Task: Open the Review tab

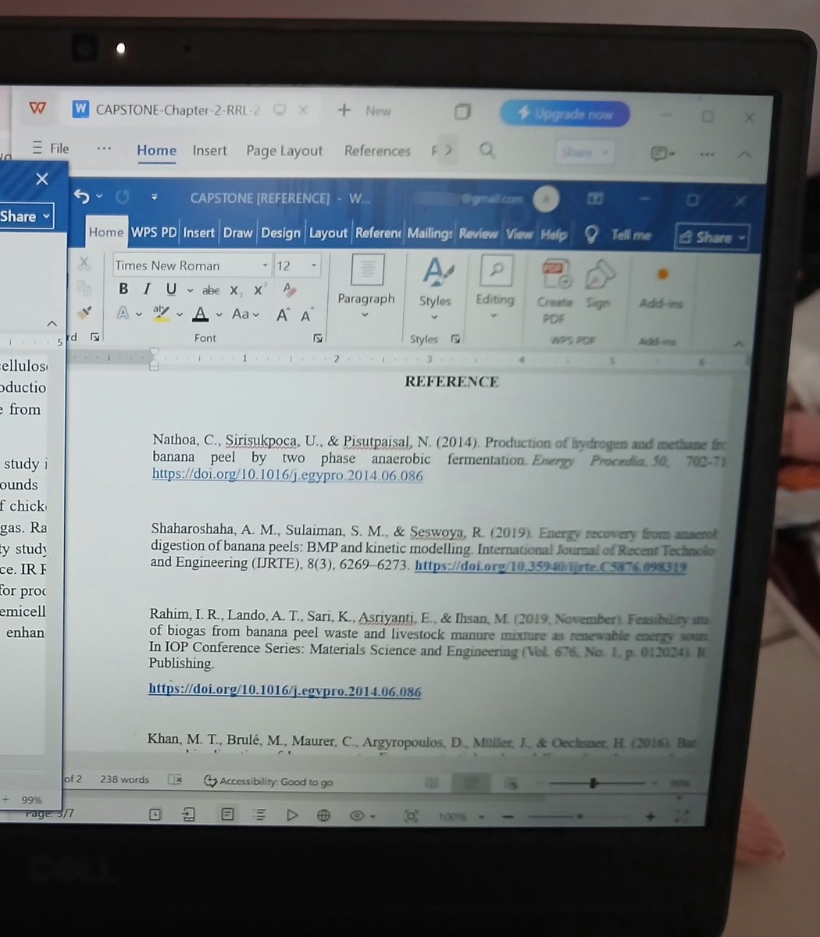Action: click(x=478, y=233)
